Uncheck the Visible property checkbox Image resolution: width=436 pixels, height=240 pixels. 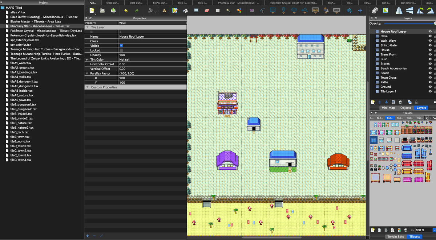coord(121,46)
